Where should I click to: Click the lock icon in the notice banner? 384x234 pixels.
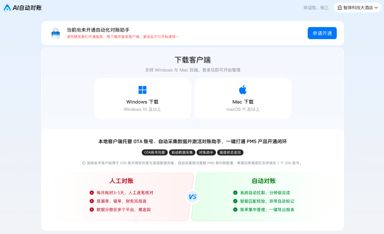point(56,33)
